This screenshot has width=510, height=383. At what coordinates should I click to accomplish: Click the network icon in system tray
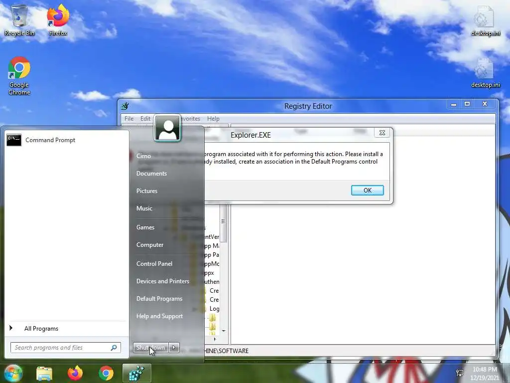(x=460, y=373)
